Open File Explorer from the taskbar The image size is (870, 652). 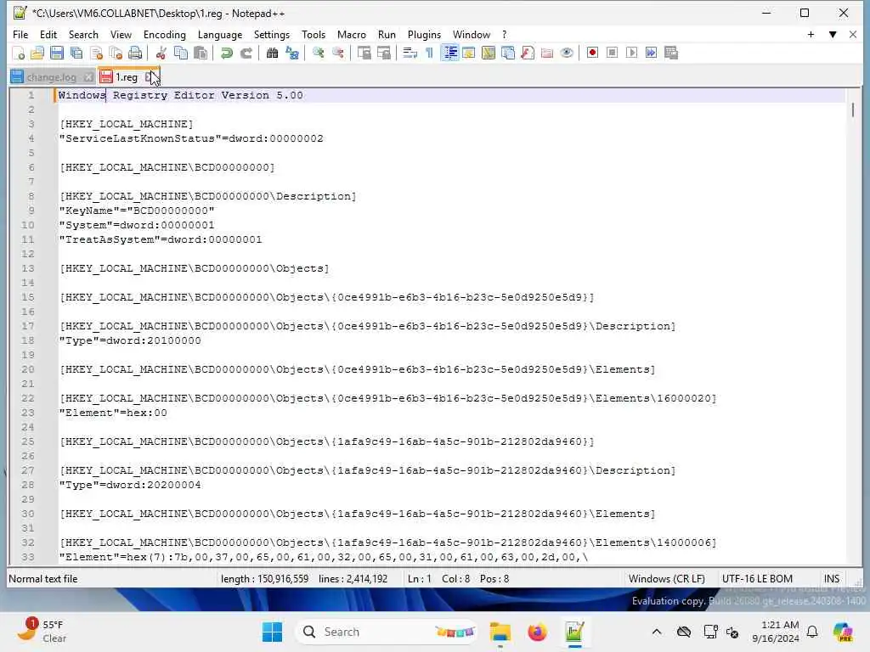coord(500,632)
